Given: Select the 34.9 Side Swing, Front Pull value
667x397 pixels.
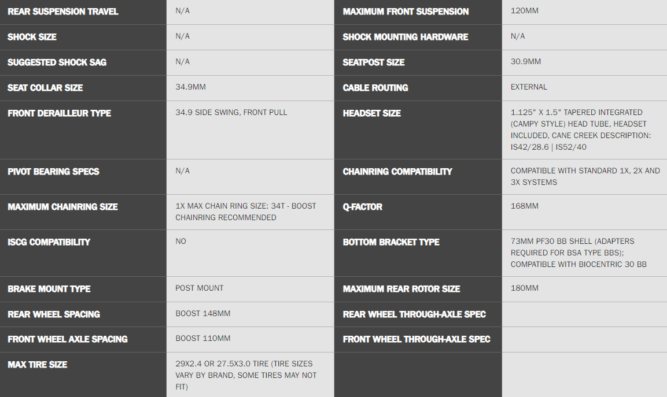Looking at the screenshot, I should [231, 113].
